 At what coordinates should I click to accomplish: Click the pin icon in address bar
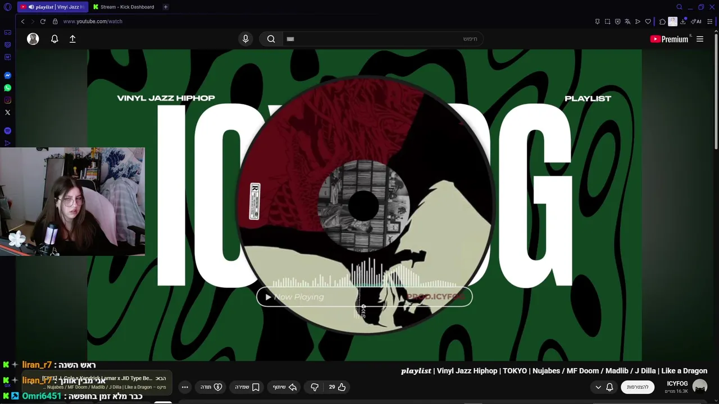[x=597, y=21]
